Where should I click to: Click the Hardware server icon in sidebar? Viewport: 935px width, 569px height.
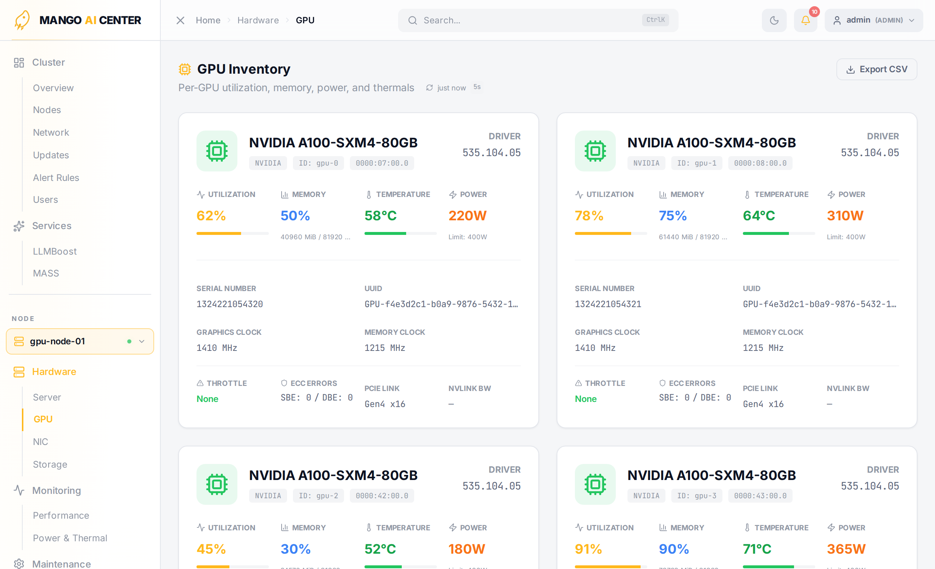click(19, 372)
